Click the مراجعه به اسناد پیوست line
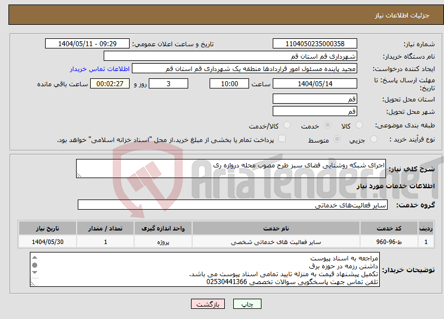The height and width of the screenshot is (319, 444). 344,258
